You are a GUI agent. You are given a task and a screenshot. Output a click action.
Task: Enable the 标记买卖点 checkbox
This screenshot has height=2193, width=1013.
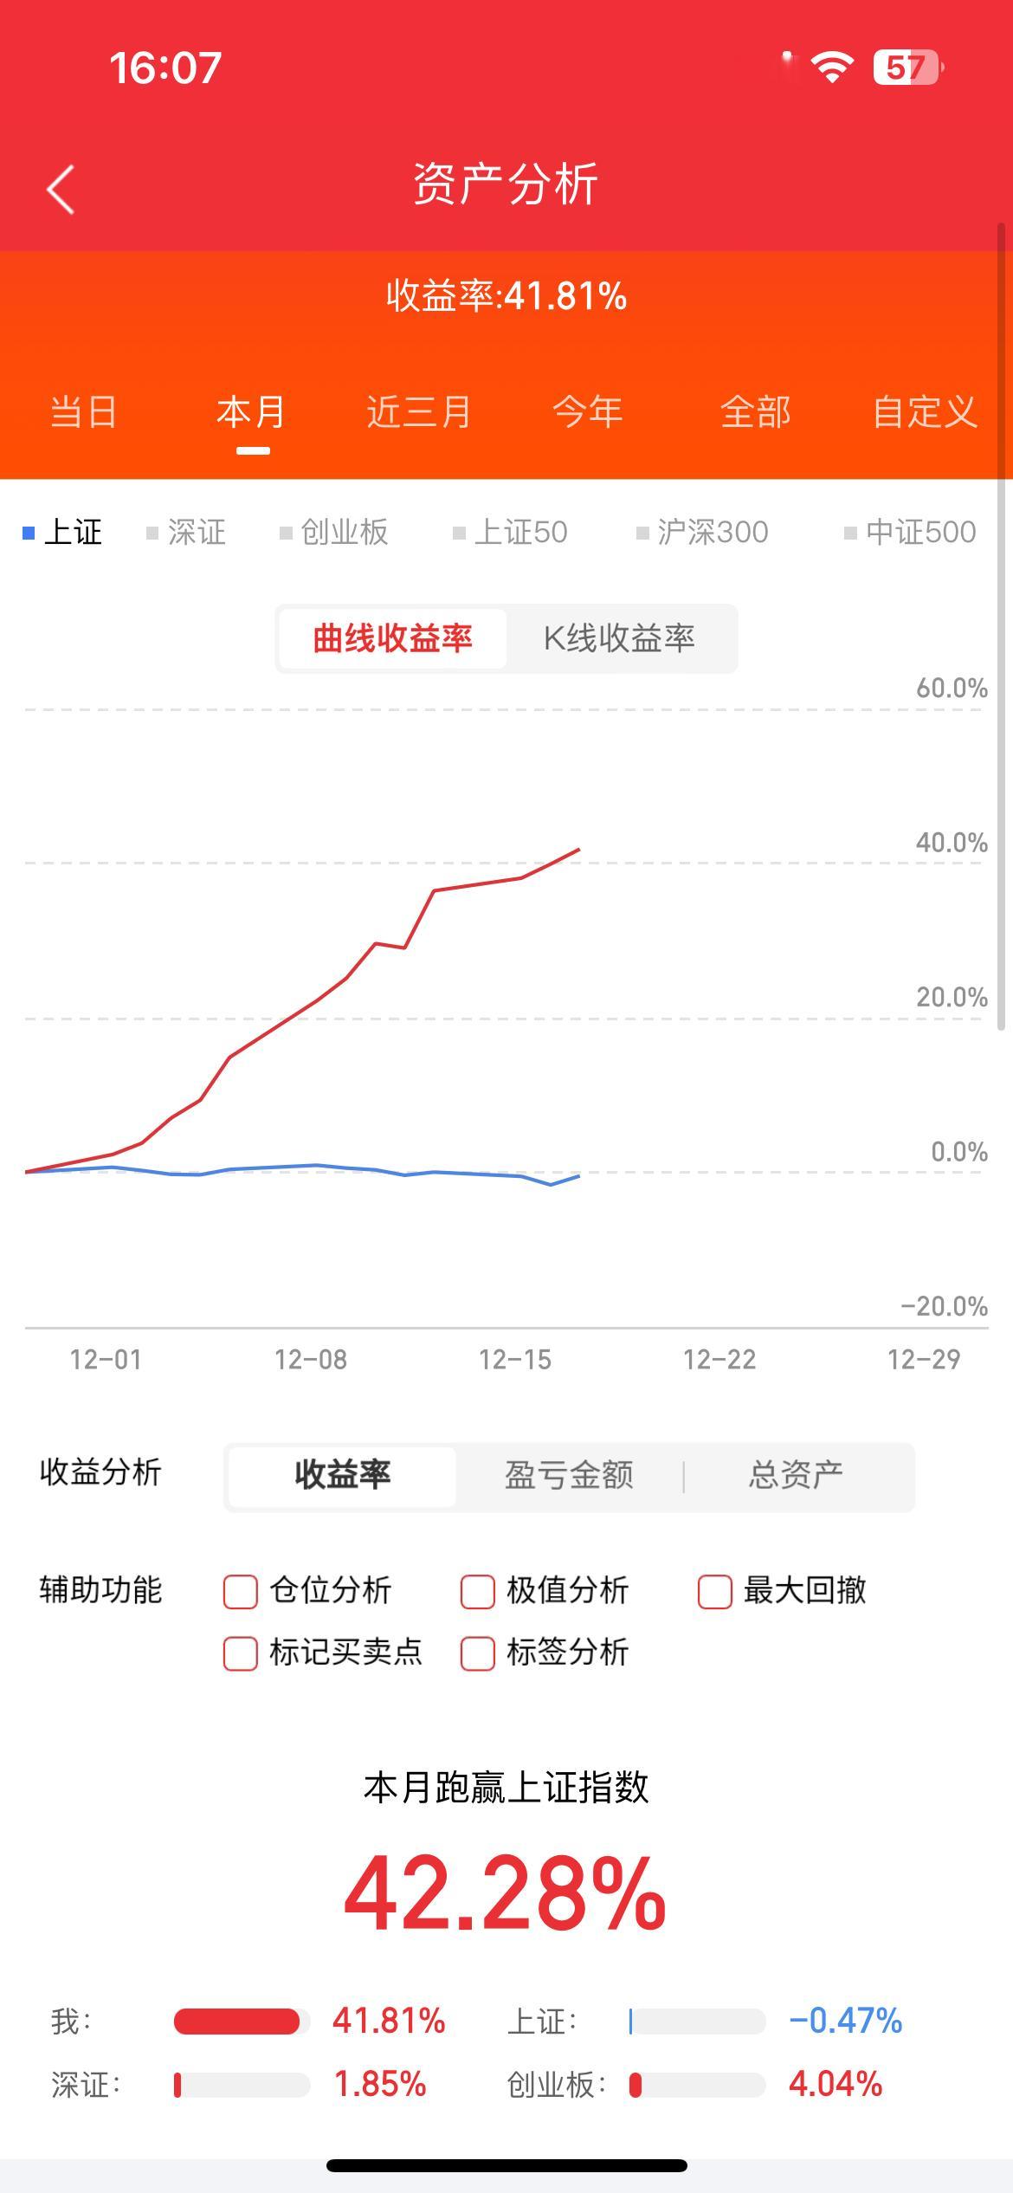click(x=240, y=1653)
